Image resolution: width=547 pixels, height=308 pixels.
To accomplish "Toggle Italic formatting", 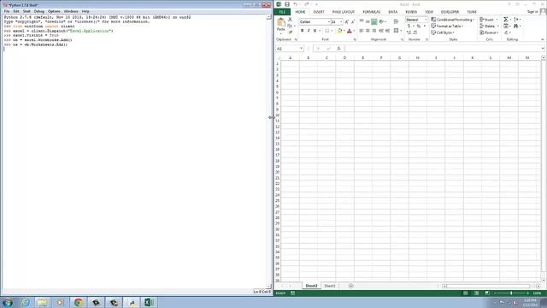I will coord(309,31).
